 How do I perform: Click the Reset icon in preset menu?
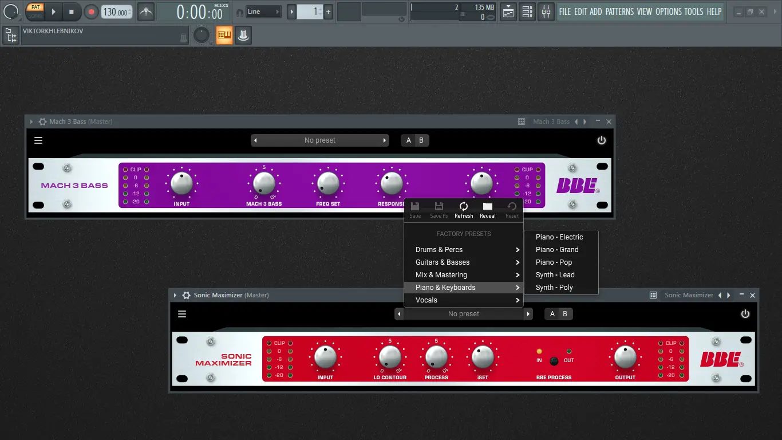point(512,210)
